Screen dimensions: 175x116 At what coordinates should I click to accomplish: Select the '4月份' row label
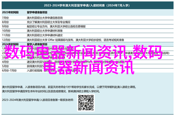(5, 62)
